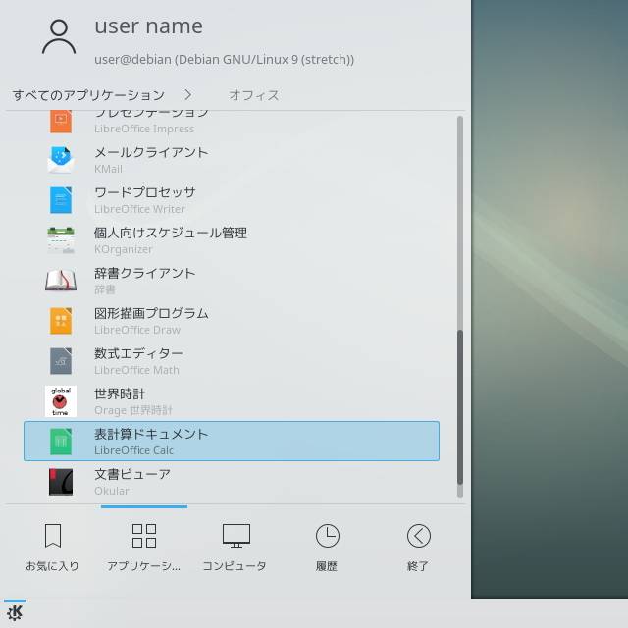This screenshot has width=628, height=628.
Task: Select 文書ビューア entry text
Action: click(132, 474)
